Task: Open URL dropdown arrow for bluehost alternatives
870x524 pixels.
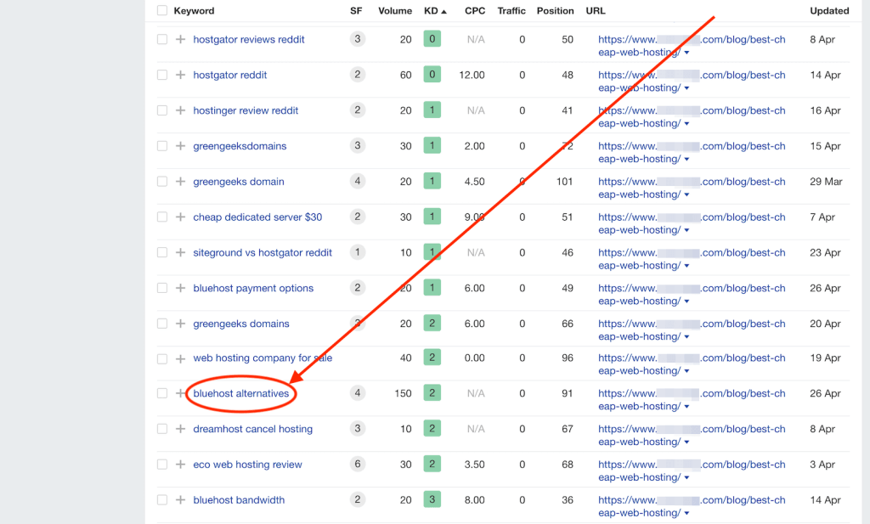Action: 686,407
